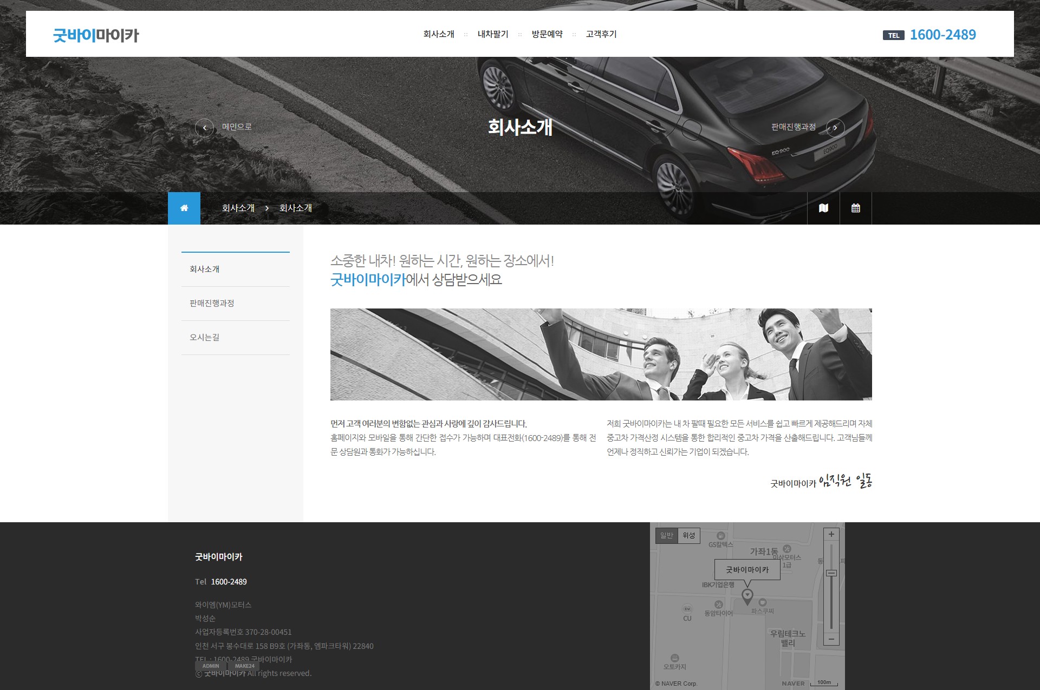This screenshot has height=690, width=1040.
Task: Select 회사소개 in the sidebar menu
Action: coord(236,269)
